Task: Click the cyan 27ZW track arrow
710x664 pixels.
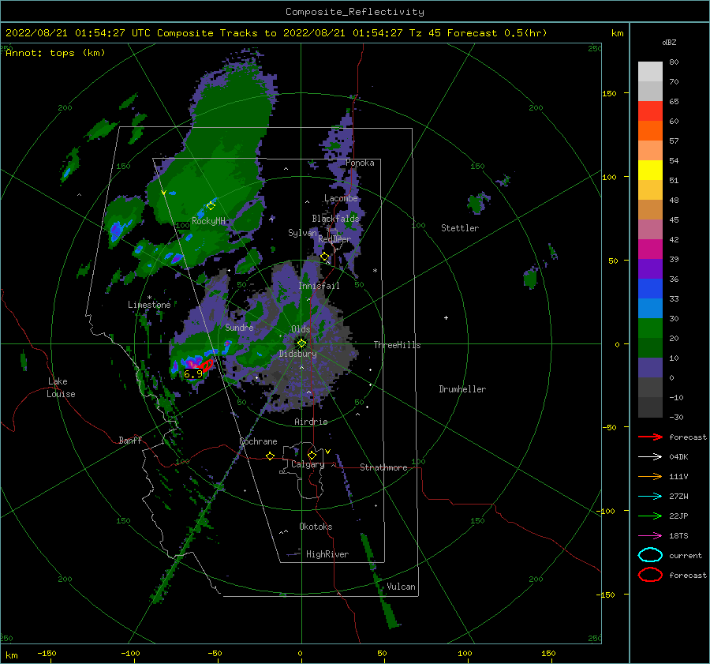Action: pos(650,497)
